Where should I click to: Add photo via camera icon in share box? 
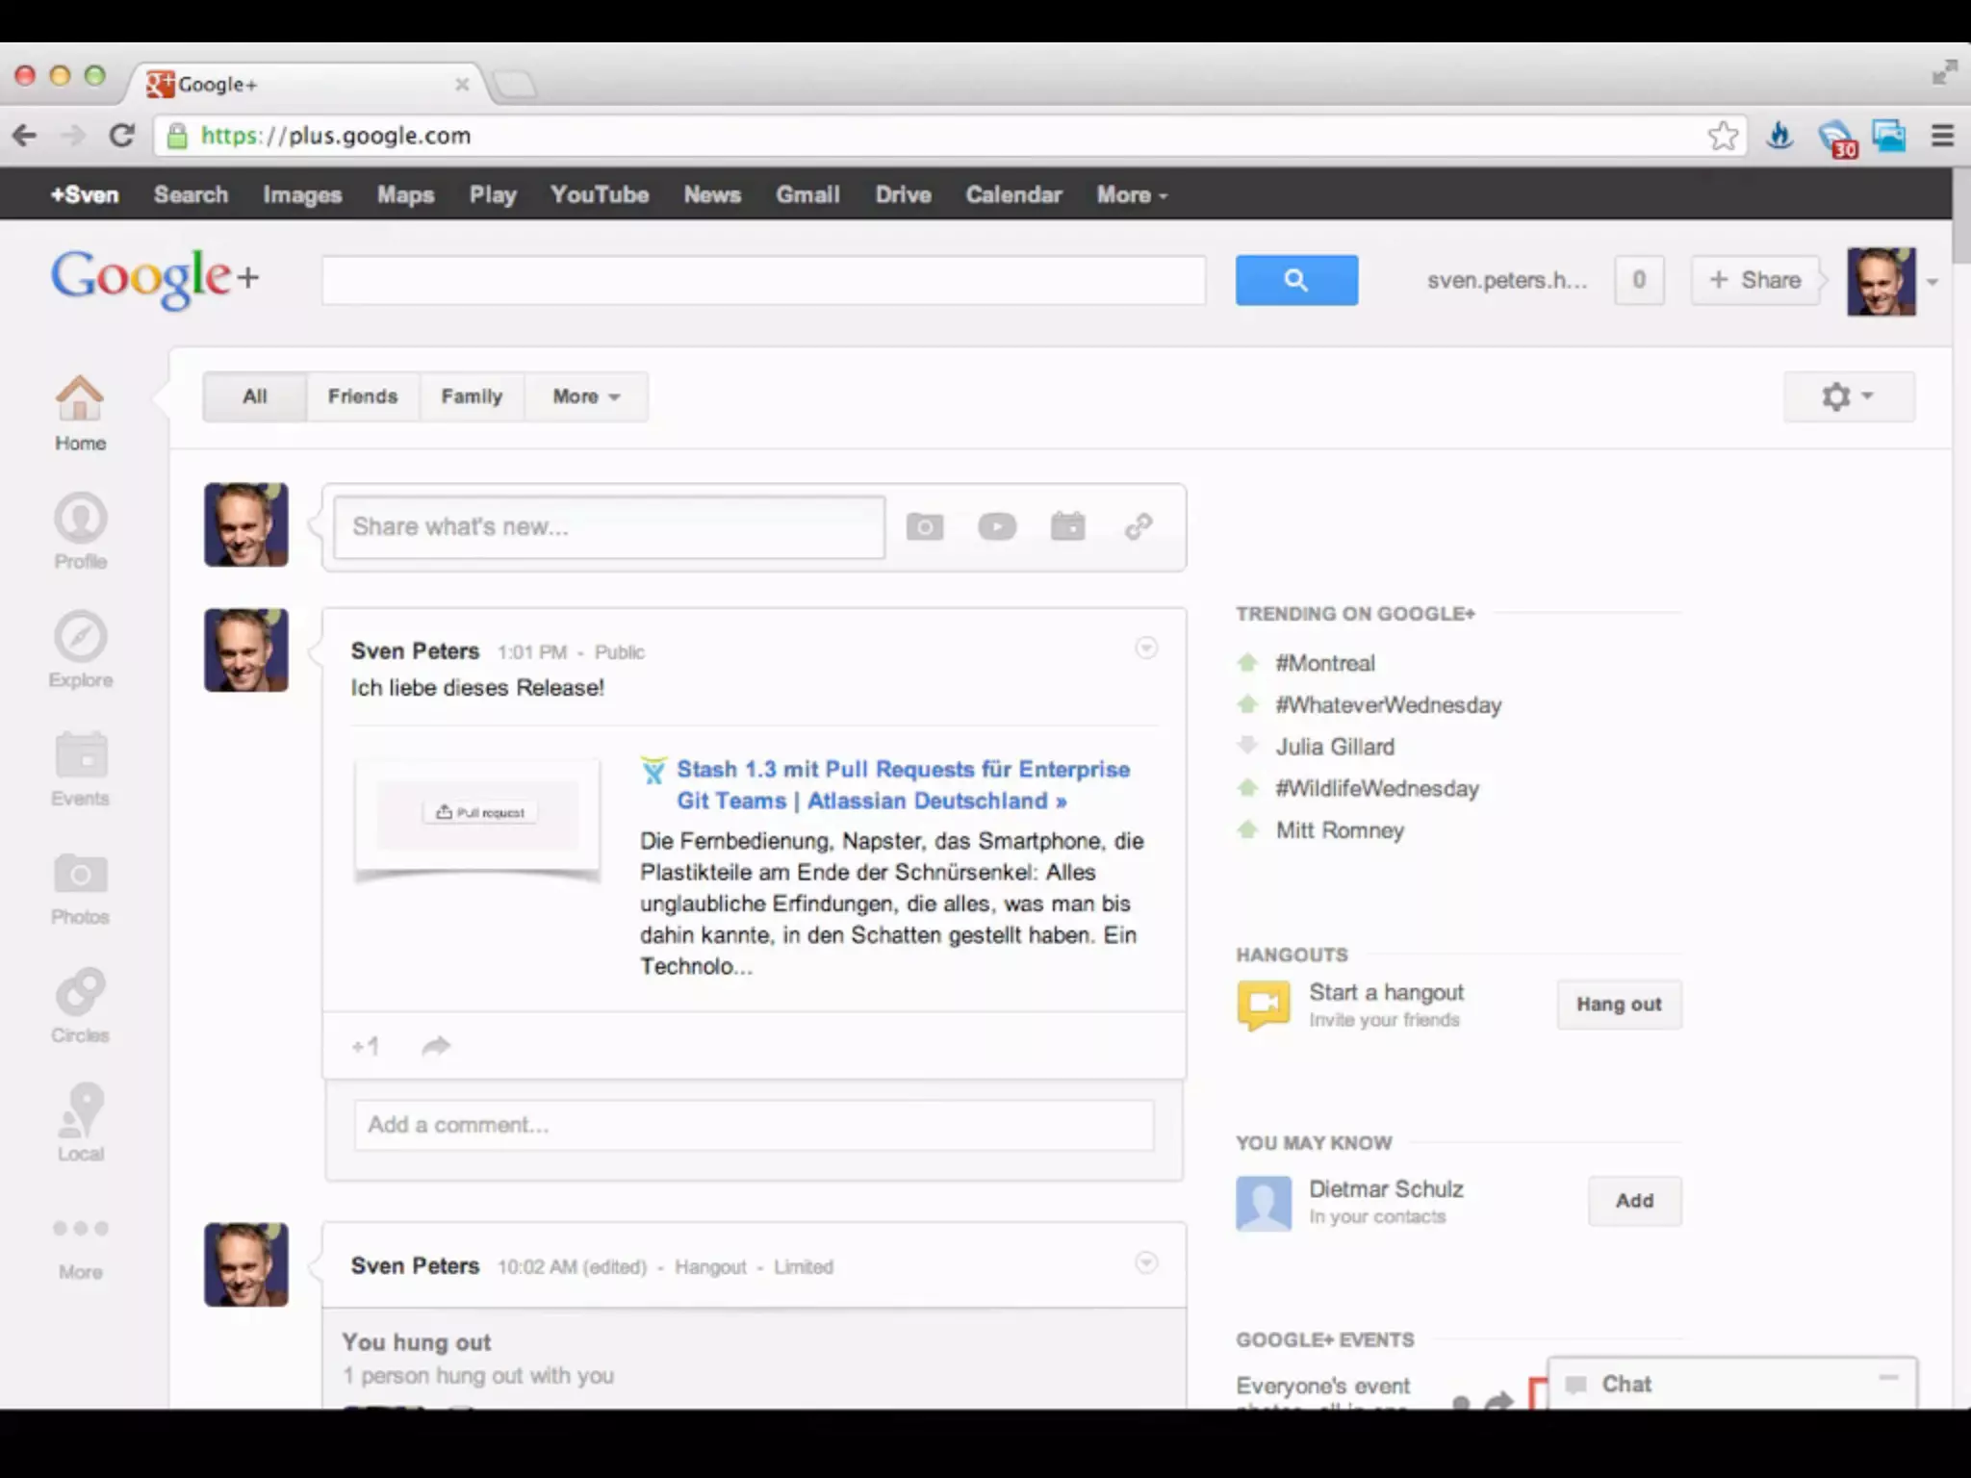tap(924, 526)
